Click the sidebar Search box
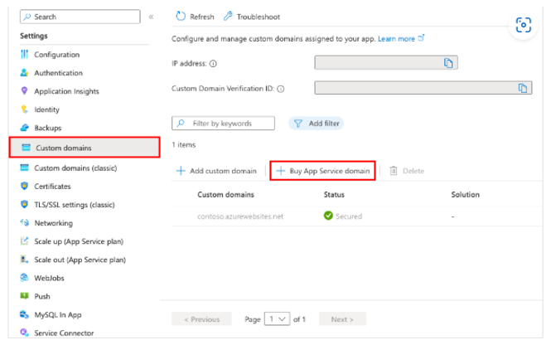The image size is (551, 345). point(78,17)
